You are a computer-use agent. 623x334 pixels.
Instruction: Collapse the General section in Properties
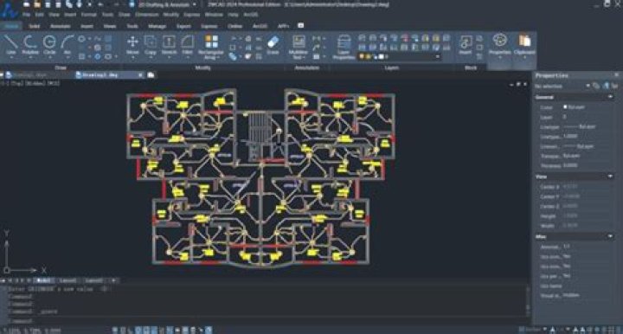[x=610, y=97]
